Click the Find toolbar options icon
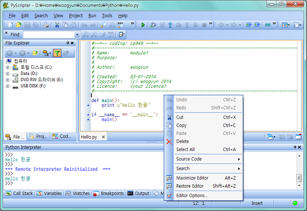The height and width of the screenshot is (211, 307). pos(122,35)
